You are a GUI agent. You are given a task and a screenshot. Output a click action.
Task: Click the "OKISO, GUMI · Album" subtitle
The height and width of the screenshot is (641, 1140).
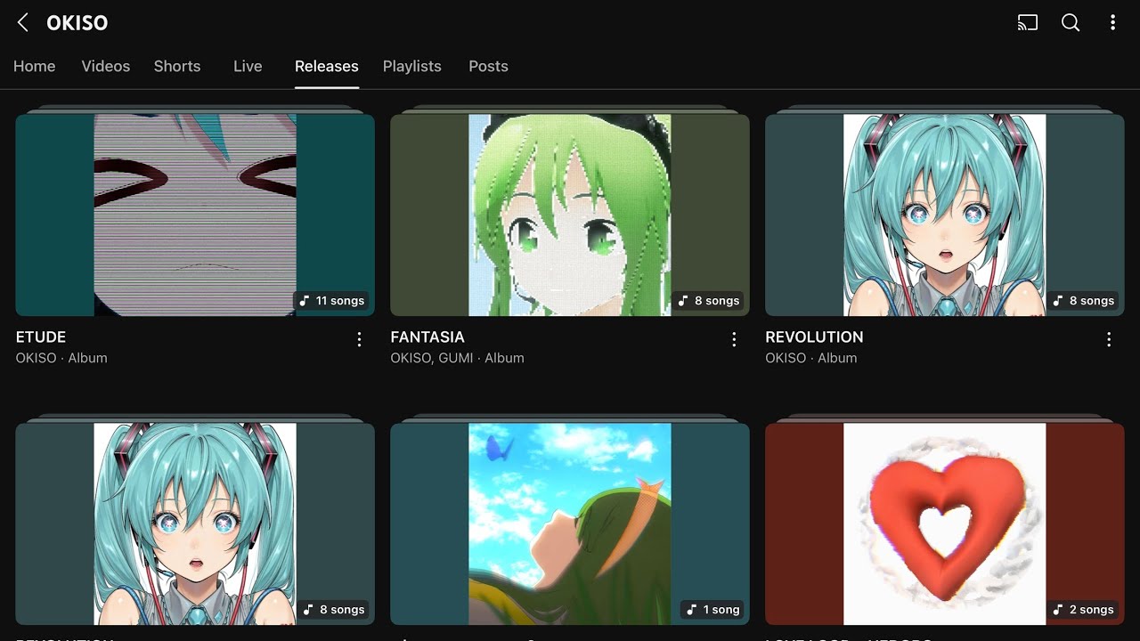click(457, 358)
